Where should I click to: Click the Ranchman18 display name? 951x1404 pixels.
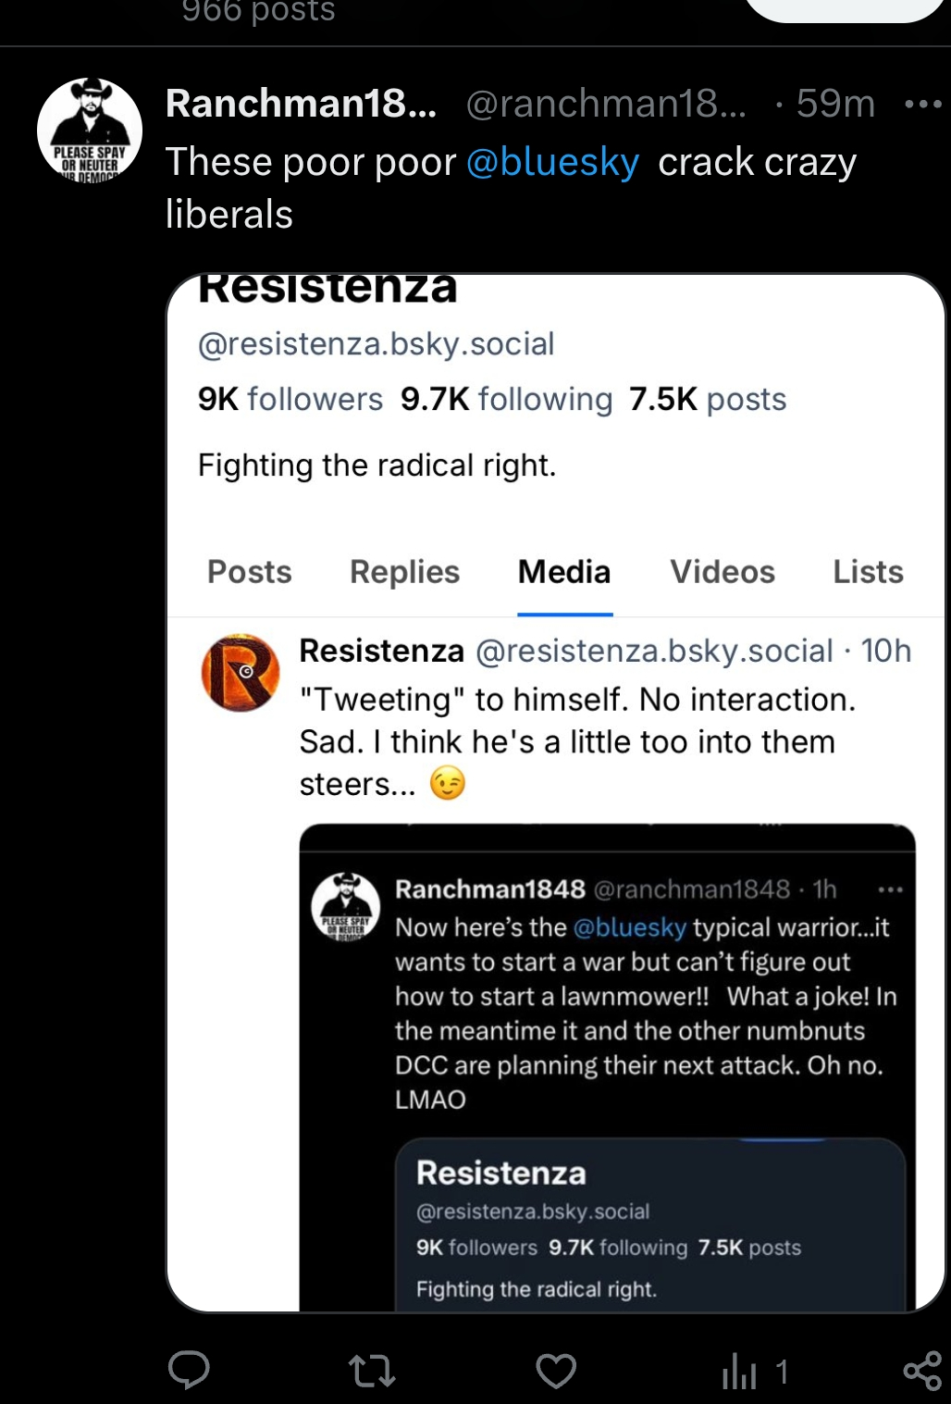click(301, 104)
